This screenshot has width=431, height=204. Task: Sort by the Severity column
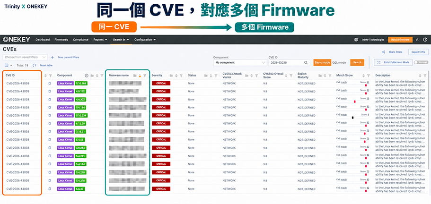[176, 76]
